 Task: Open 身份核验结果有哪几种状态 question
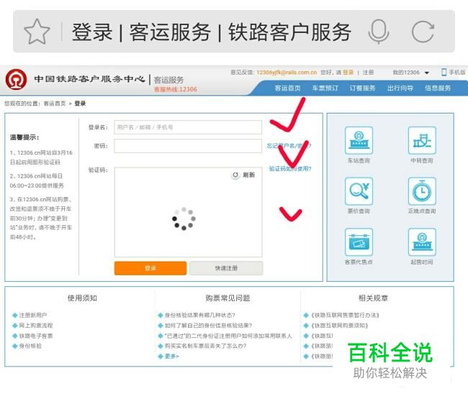coord(200,315)
